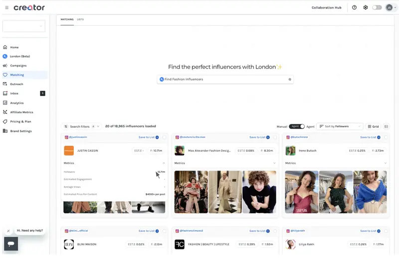Screen dimensions: 399x258
Task: Click the Outreach sidebar icon
Action: coord(5,84)
